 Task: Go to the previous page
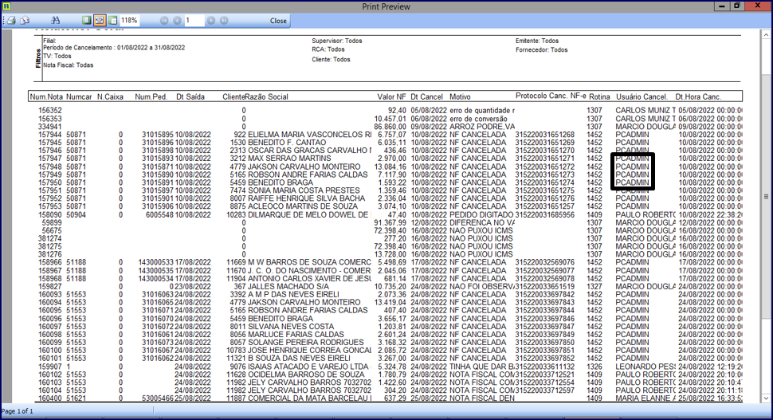[x=176, y=20]
